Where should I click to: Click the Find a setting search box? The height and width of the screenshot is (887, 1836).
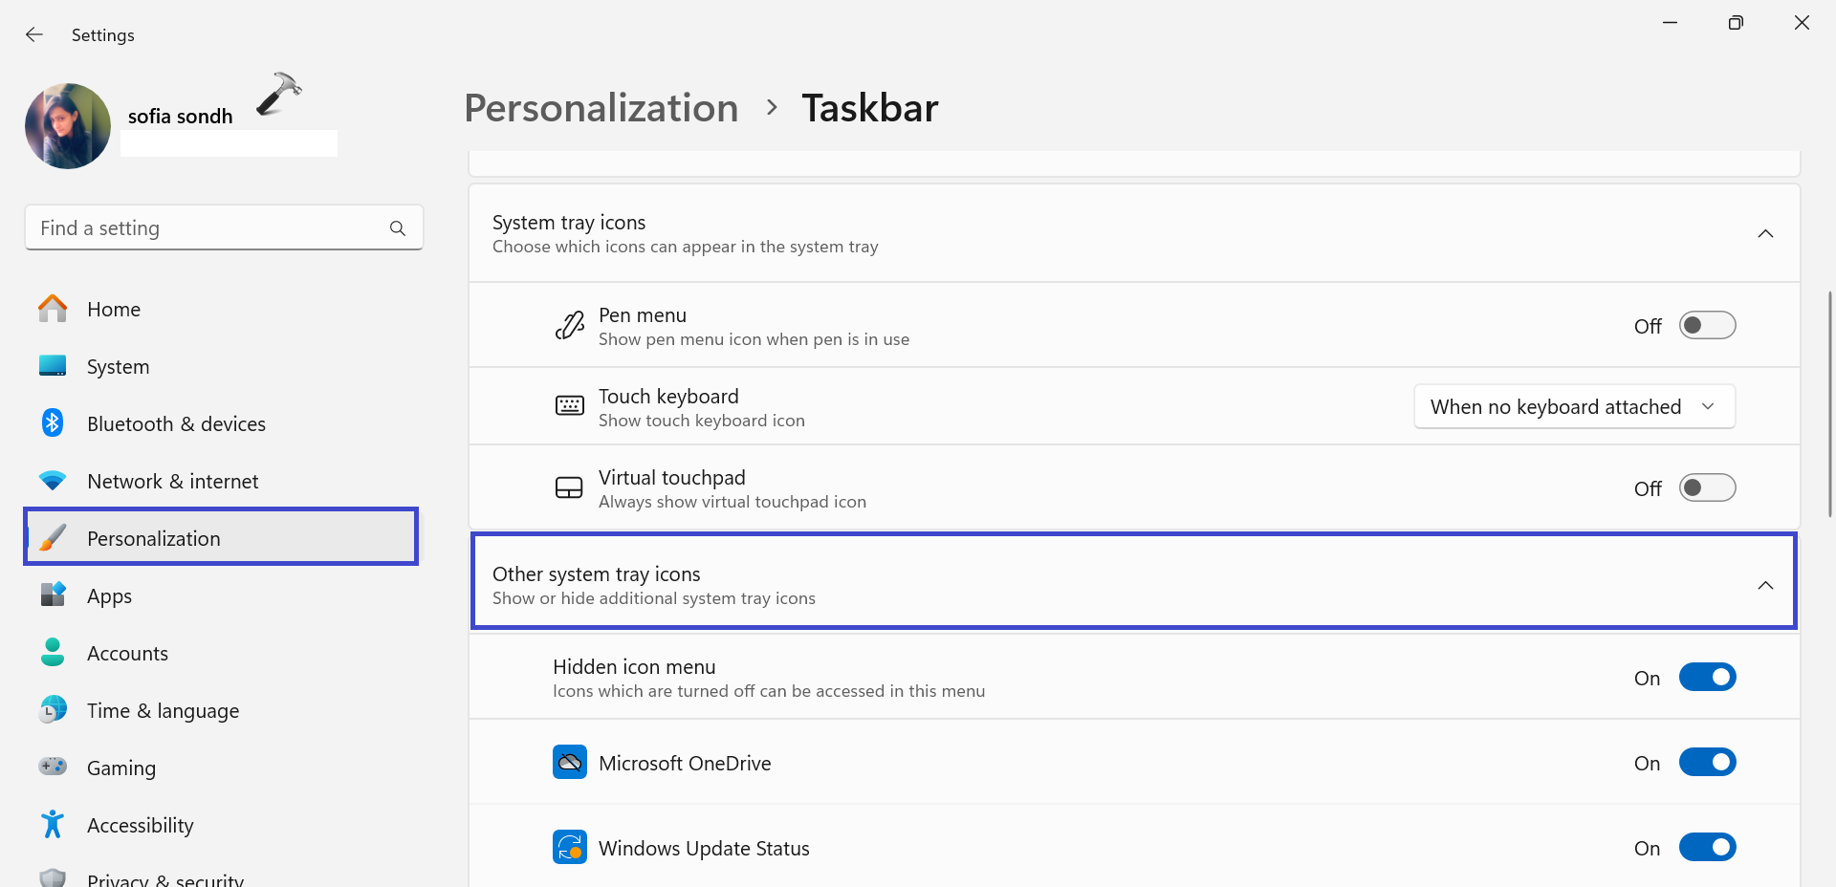tap(210, 228)
